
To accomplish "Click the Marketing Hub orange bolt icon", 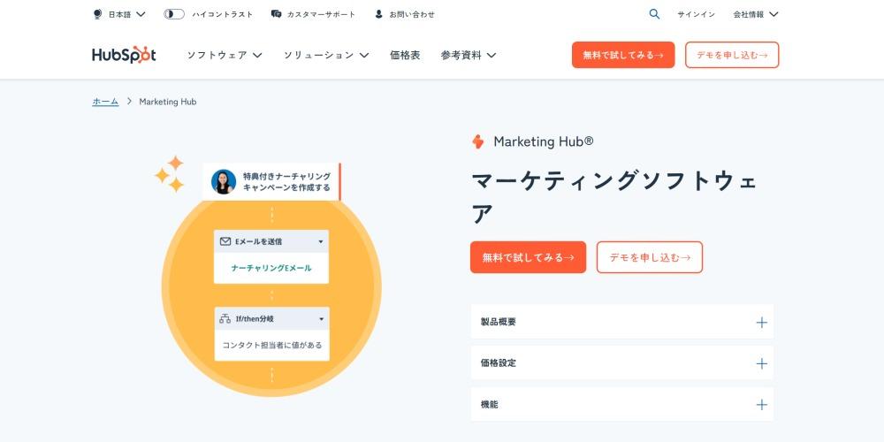I will pyautogui.click(x=478, y=141).
